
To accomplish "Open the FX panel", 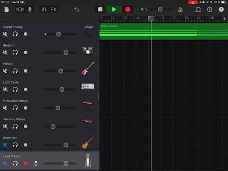I will pos(53,9).
